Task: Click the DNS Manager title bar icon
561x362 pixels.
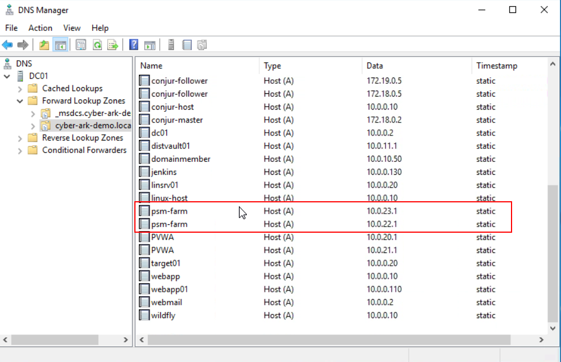Action: [10, 10]
